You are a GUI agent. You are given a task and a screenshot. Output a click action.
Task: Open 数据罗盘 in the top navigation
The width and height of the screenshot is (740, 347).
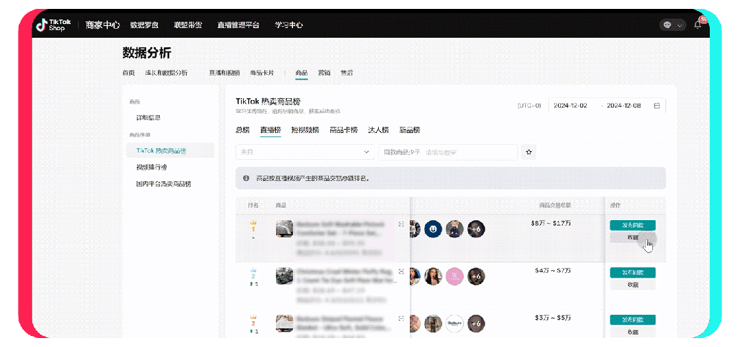tap(144, 25)
